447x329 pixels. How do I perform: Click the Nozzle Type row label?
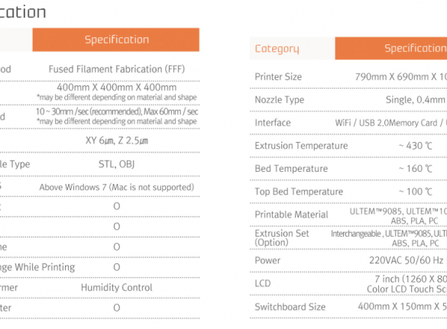[280, 100]
